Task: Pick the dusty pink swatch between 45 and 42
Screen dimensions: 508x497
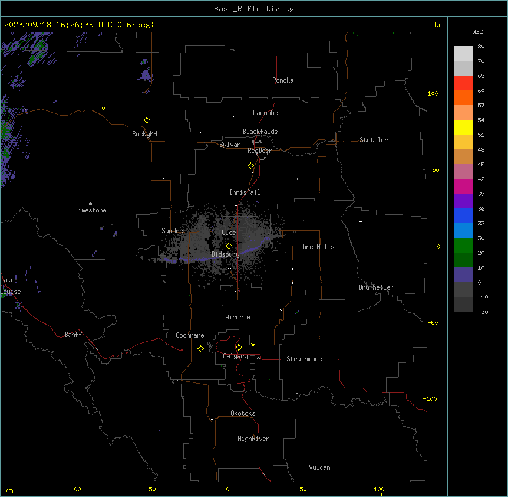Action: (463, 171)
